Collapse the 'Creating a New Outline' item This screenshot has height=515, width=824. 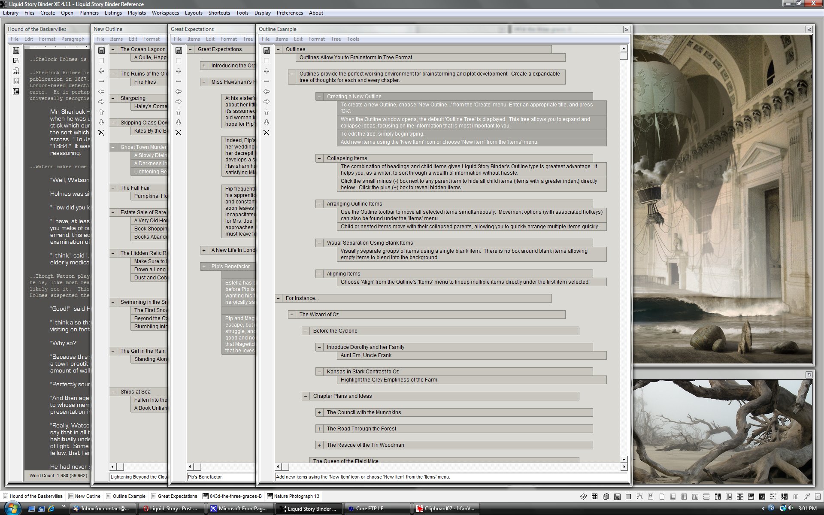pos(319,97)
